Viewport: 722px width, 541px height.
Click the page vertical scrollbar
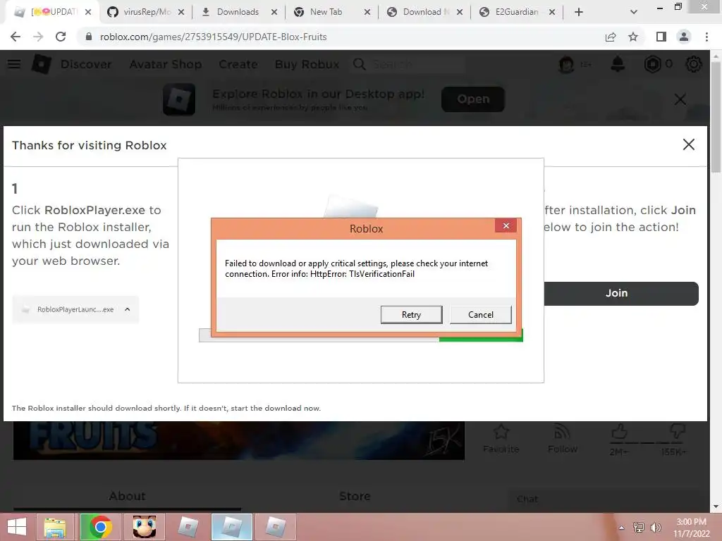coord(716,116)
